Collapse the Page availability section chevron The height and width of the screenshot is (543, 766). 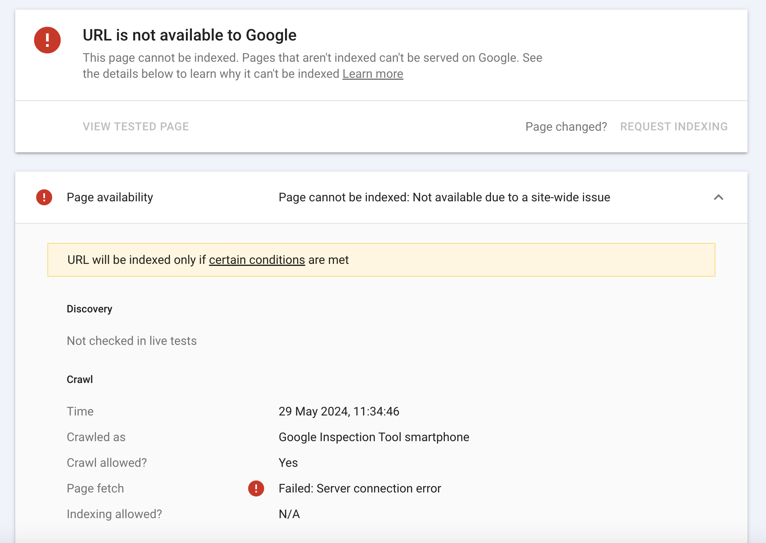[719, 197]
